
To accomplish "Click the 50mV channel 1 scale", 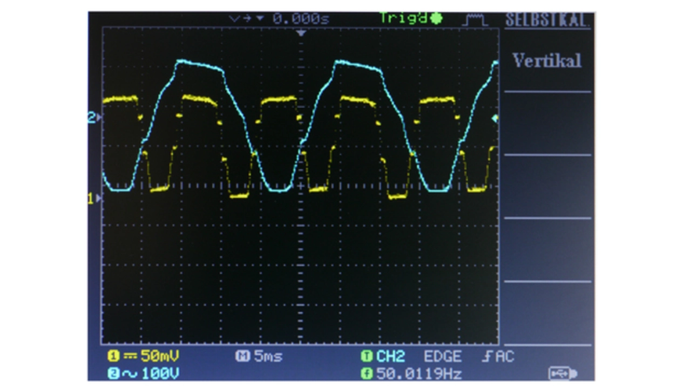I will click(x=159, y=356).
